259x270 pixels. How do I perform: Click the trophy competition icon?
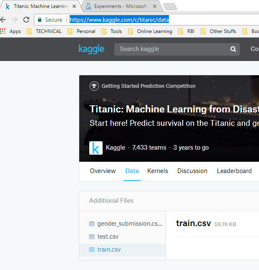[x=94, y=86]
